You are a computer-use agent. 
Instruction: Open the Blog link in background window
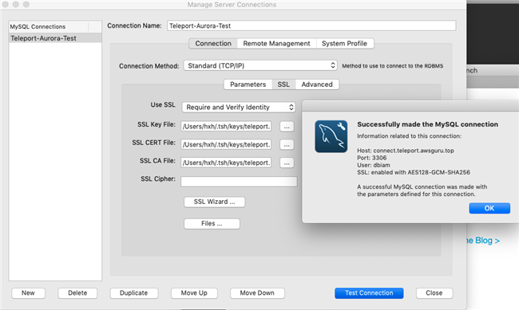tap(483, 241)
